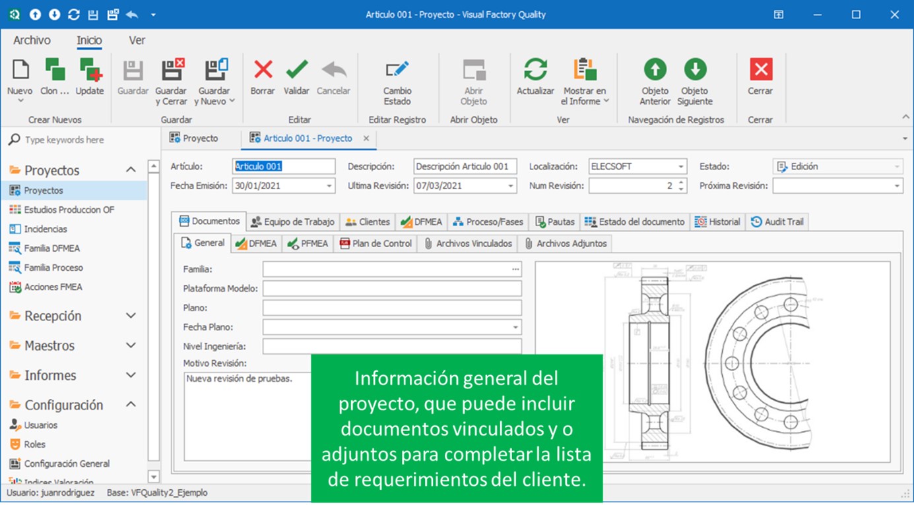This screenshot has width=914, height=505.
Task: Open the Archivos Adjuntos sub-tab
Action: (x=566, y=243)
